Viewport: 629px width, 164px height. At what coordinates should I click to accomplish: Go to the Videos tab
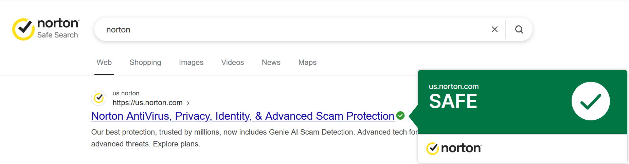click(x=233, y=63)
